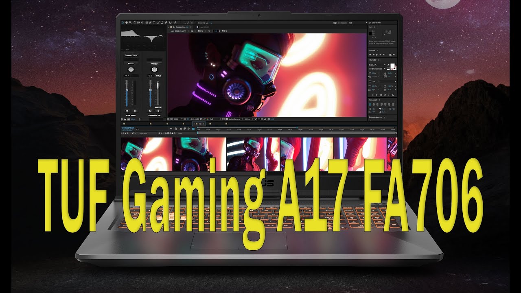Click the left channel volume fader

(x=127, y=90)
